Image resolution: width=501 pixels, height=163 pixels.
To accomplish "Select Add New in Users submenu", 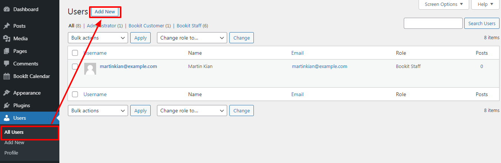I will (x=14, y=143).
